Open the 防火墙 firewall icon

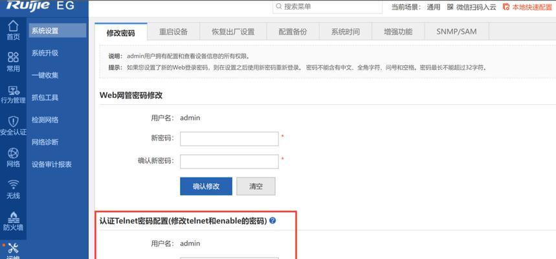point(13,216)
